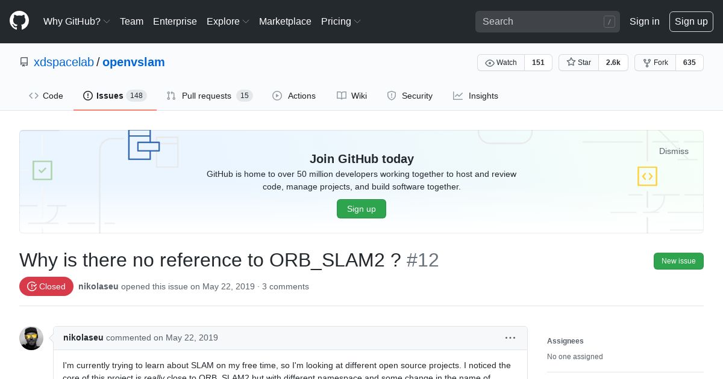Expand the Why GitHub? menu
Viewport: 723px width, 379px height.
(x=77, y=21)
